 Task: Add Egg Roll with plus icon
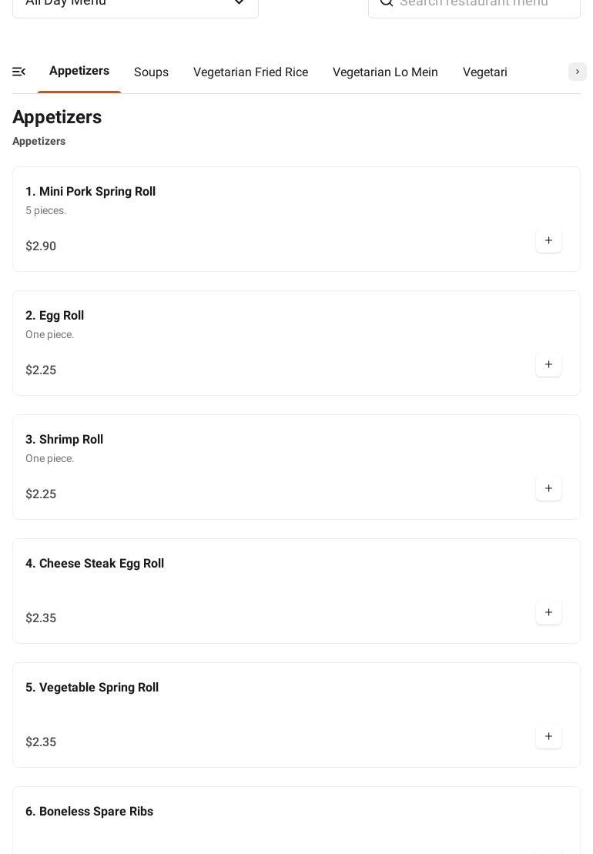pyautogui.click(x=548, y=365)
